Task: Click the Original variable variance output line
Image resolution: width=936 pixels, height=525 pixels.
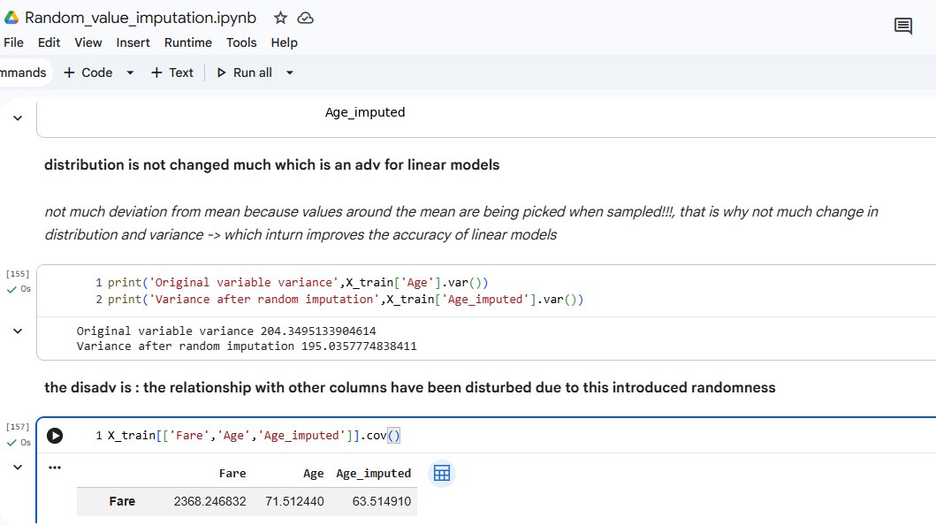Action: point(226,331)
